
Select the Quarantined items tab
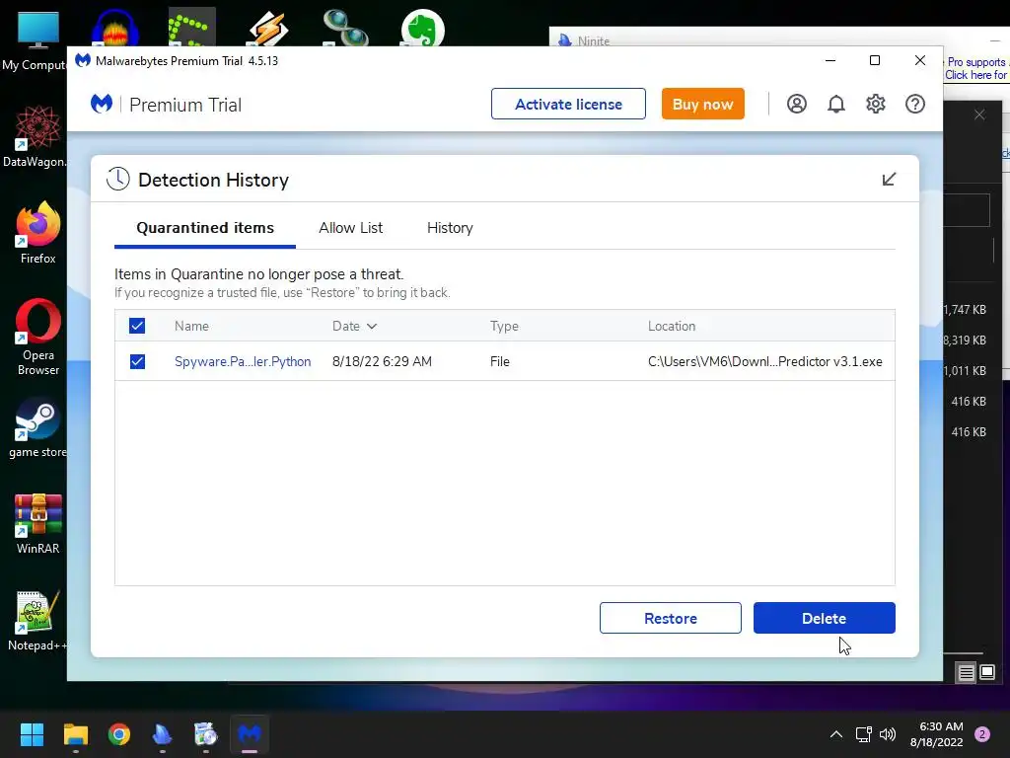pyautogui.click(x=205, y=228)
